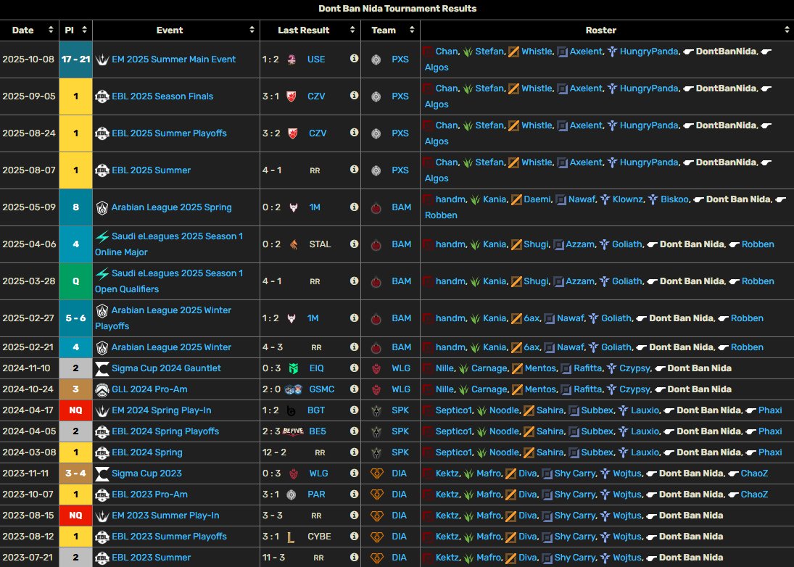Click 1M opponent logo in Arabian League Spring row
This screenshot has width=794, height=567.
pos(292,207)
